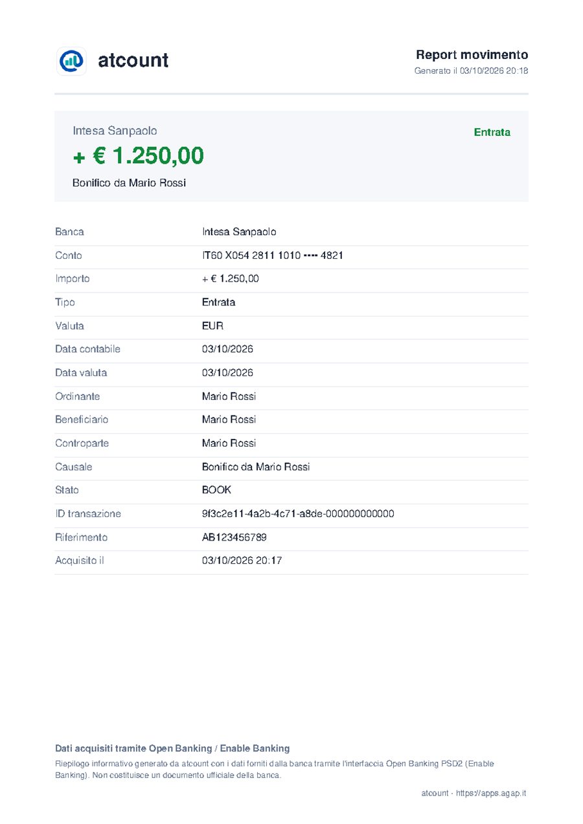Click the Intesa Sanpaolo value in Banca row
The image size is (583, 824).
click(x=239, y=232)
